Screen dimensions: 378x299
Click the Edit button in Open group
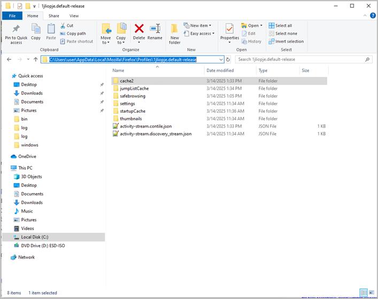pyautogui.click(x=249, y=34)
